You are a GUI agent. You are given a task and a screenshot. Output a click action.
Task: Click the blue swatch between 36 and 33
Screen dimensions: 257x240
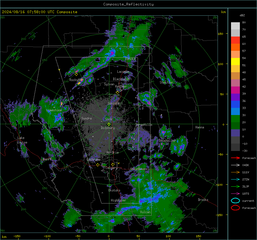coord(235,104)
